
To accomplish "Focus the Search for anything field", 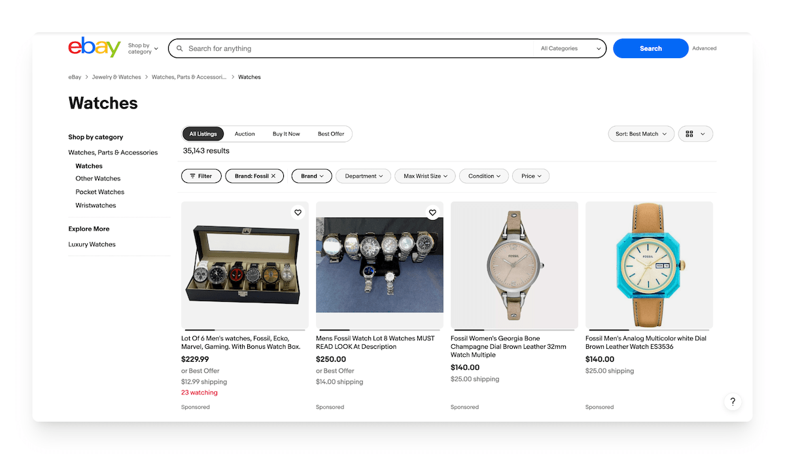I will [360, 48].
